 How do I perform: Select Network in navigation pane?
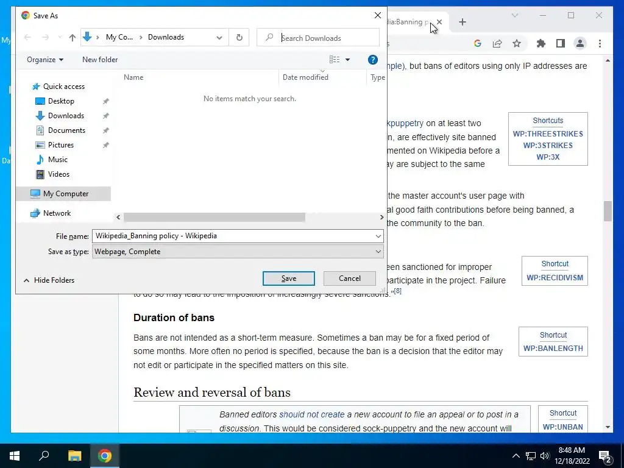pos(57,213)
